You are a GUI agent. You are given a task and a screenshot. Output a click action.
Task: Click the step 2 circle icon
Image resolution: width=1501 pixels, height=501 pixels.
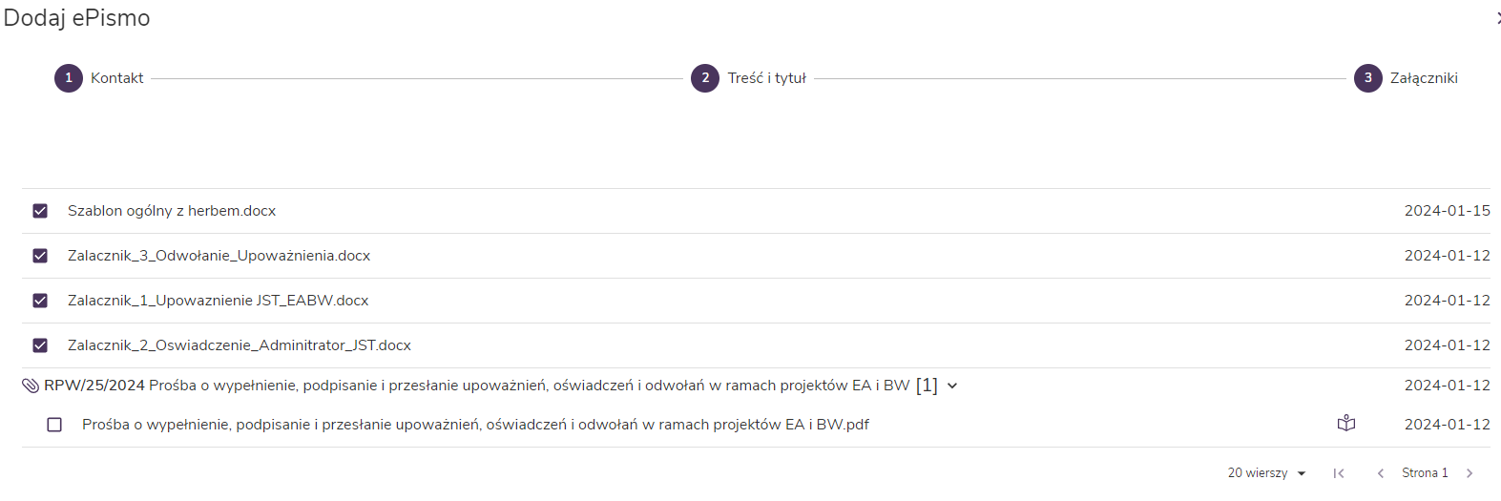tap(705, 78)
